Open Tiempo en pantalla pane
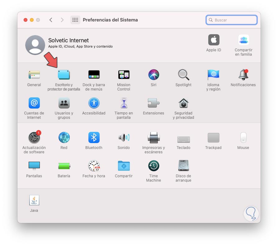This screenshot has height=246, width=278. pos(124,103)
